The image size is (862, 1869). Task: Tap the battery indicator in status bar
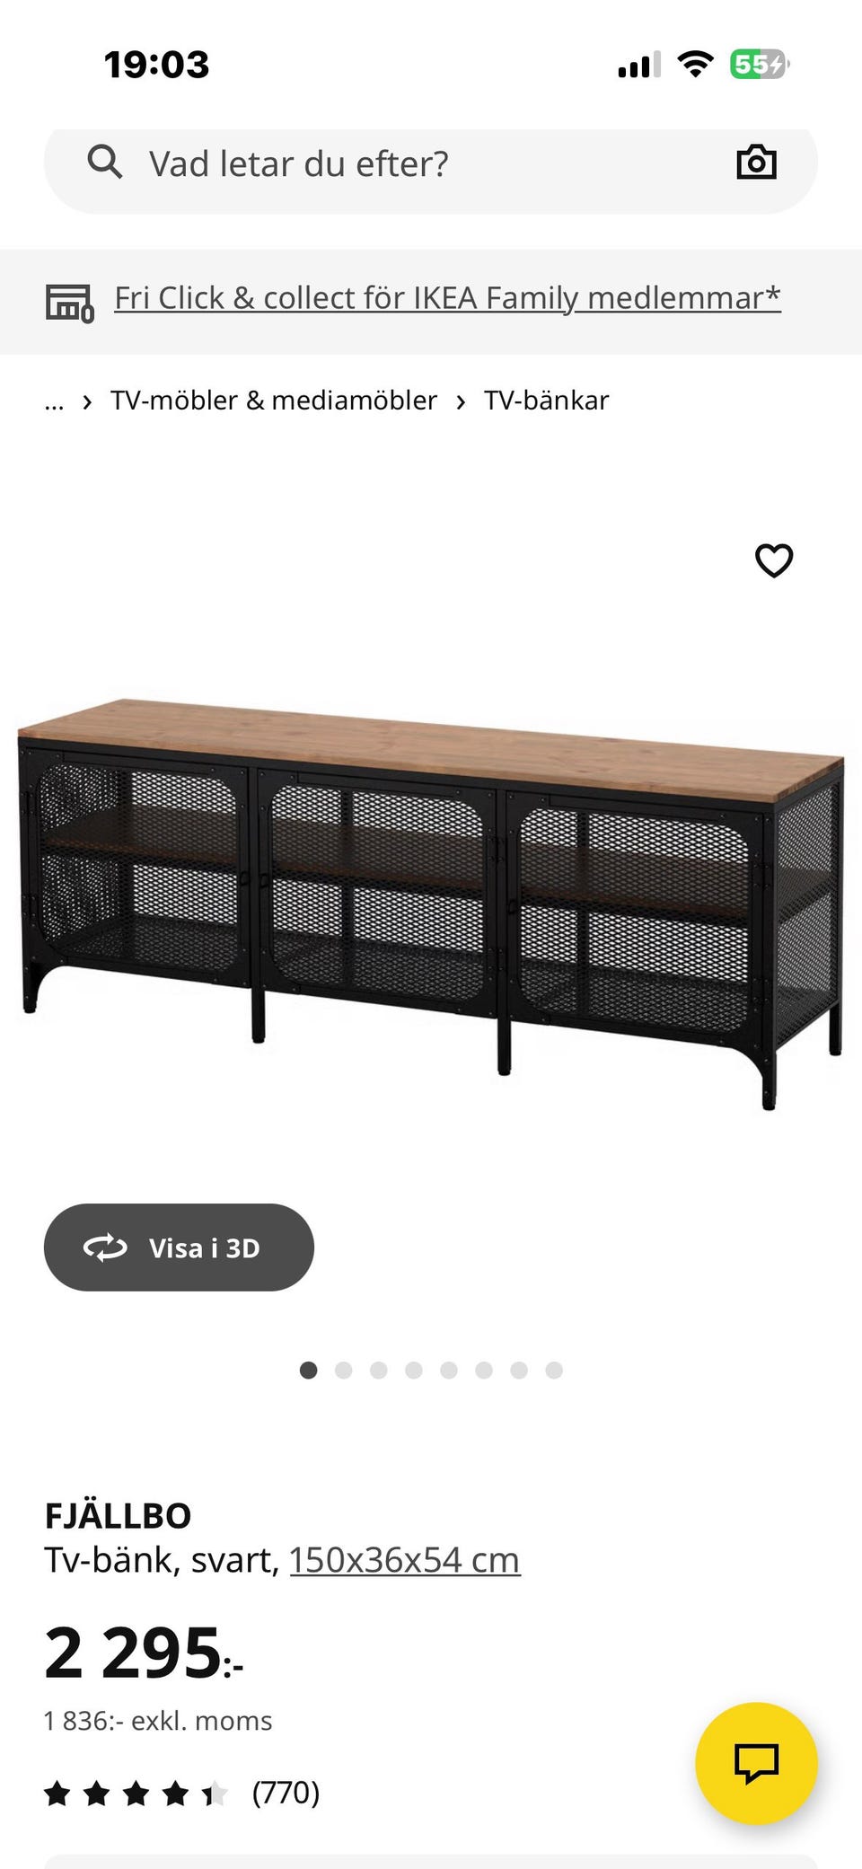pos(759,65)
